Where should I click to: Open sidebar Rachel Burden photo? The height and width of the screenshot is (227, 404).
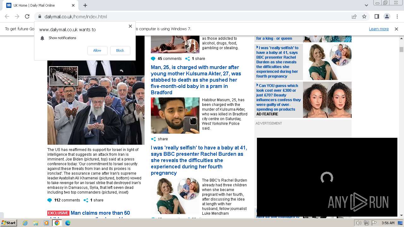tap(327, 62)
